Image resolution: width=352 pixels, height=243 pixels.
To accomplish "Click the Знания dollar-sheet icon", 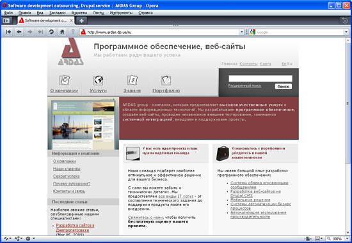I will click(132, 80).
